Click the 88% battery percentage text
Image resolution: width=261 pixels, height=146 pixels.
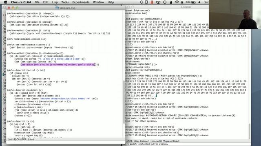(x=188, y=2)
